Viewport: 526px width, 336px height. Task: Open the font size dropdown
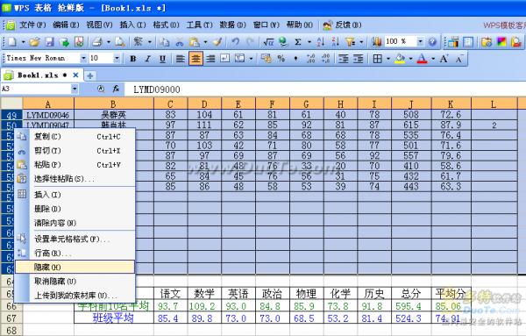(x=117, y=59)
